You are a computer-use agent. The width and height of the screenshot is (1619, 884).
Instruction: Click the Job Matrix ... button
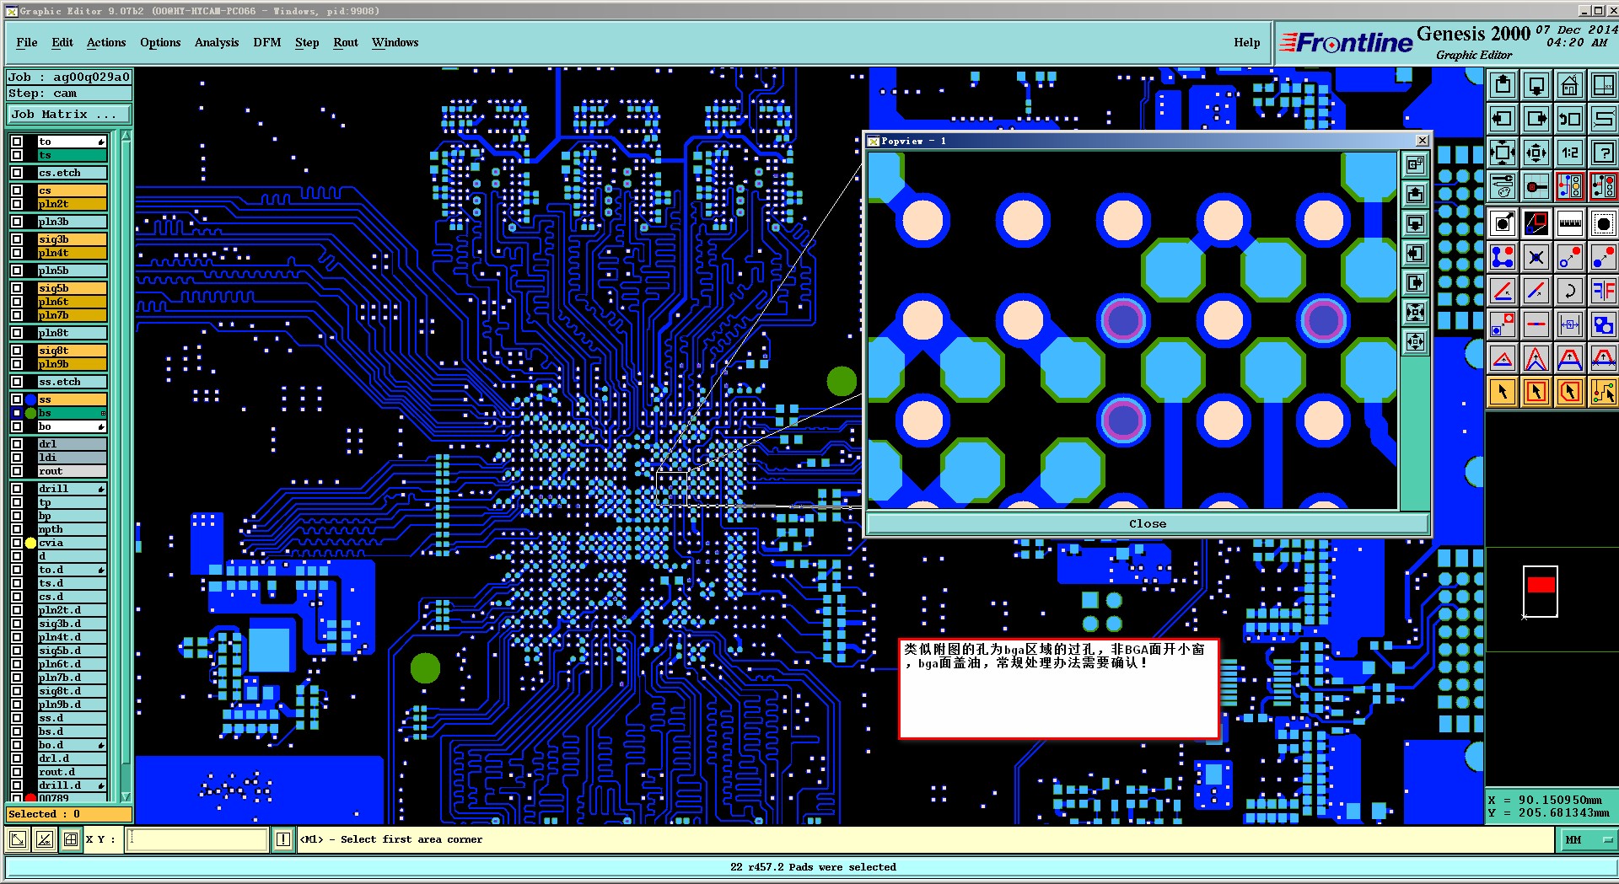(69, 114)
